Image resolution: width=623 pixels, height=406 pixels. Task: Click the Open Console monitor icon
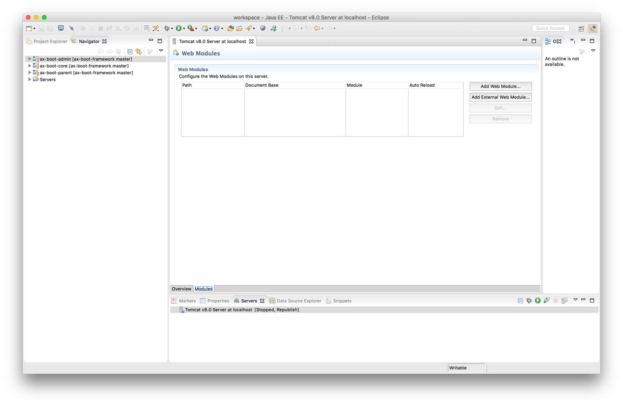tap(61, 28)
